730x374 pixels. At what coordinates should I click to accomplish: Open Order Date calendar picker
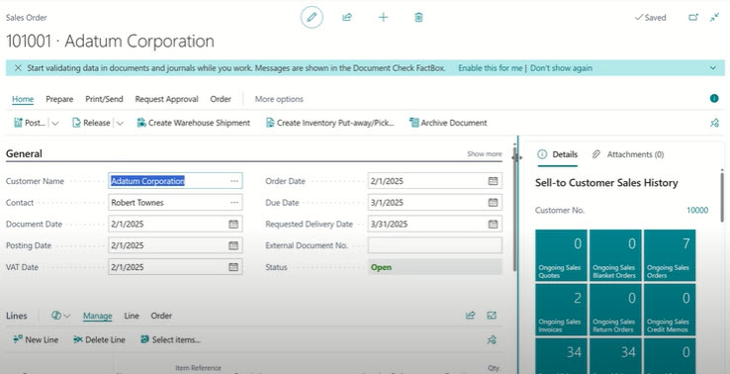tap(493, 181)
